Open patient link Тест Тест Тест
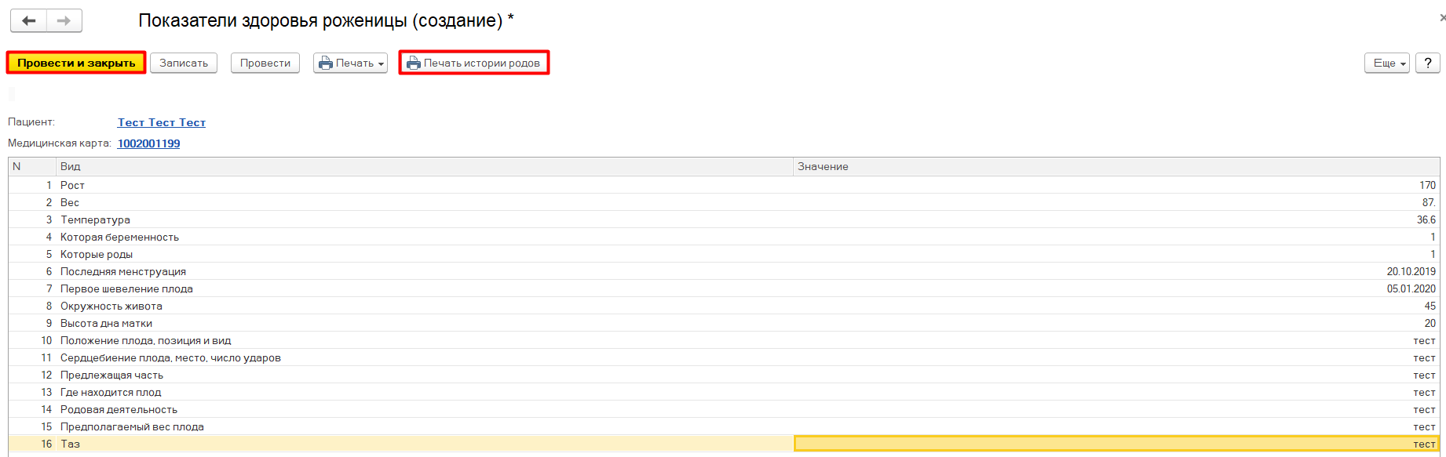This screenshot has width=1446, height=457. coord(162,122)
